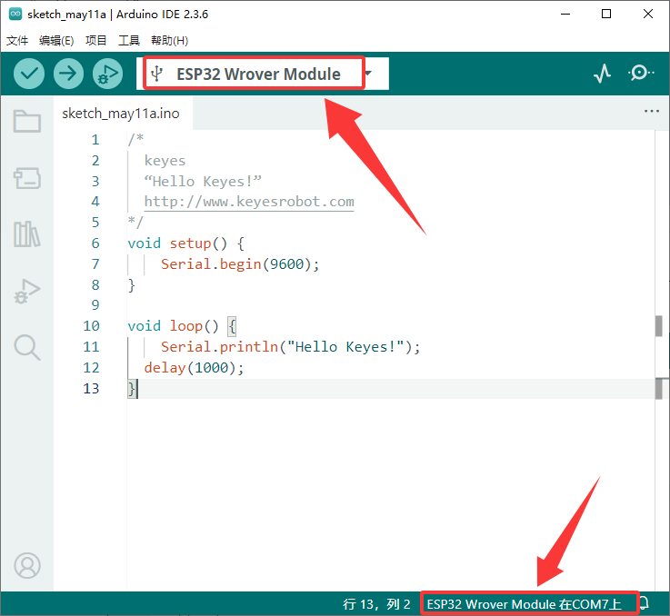The height and width of the screenshot is (616, 670).
Task: Click line number 13 in gutter
Action: [x=91, y=388]
